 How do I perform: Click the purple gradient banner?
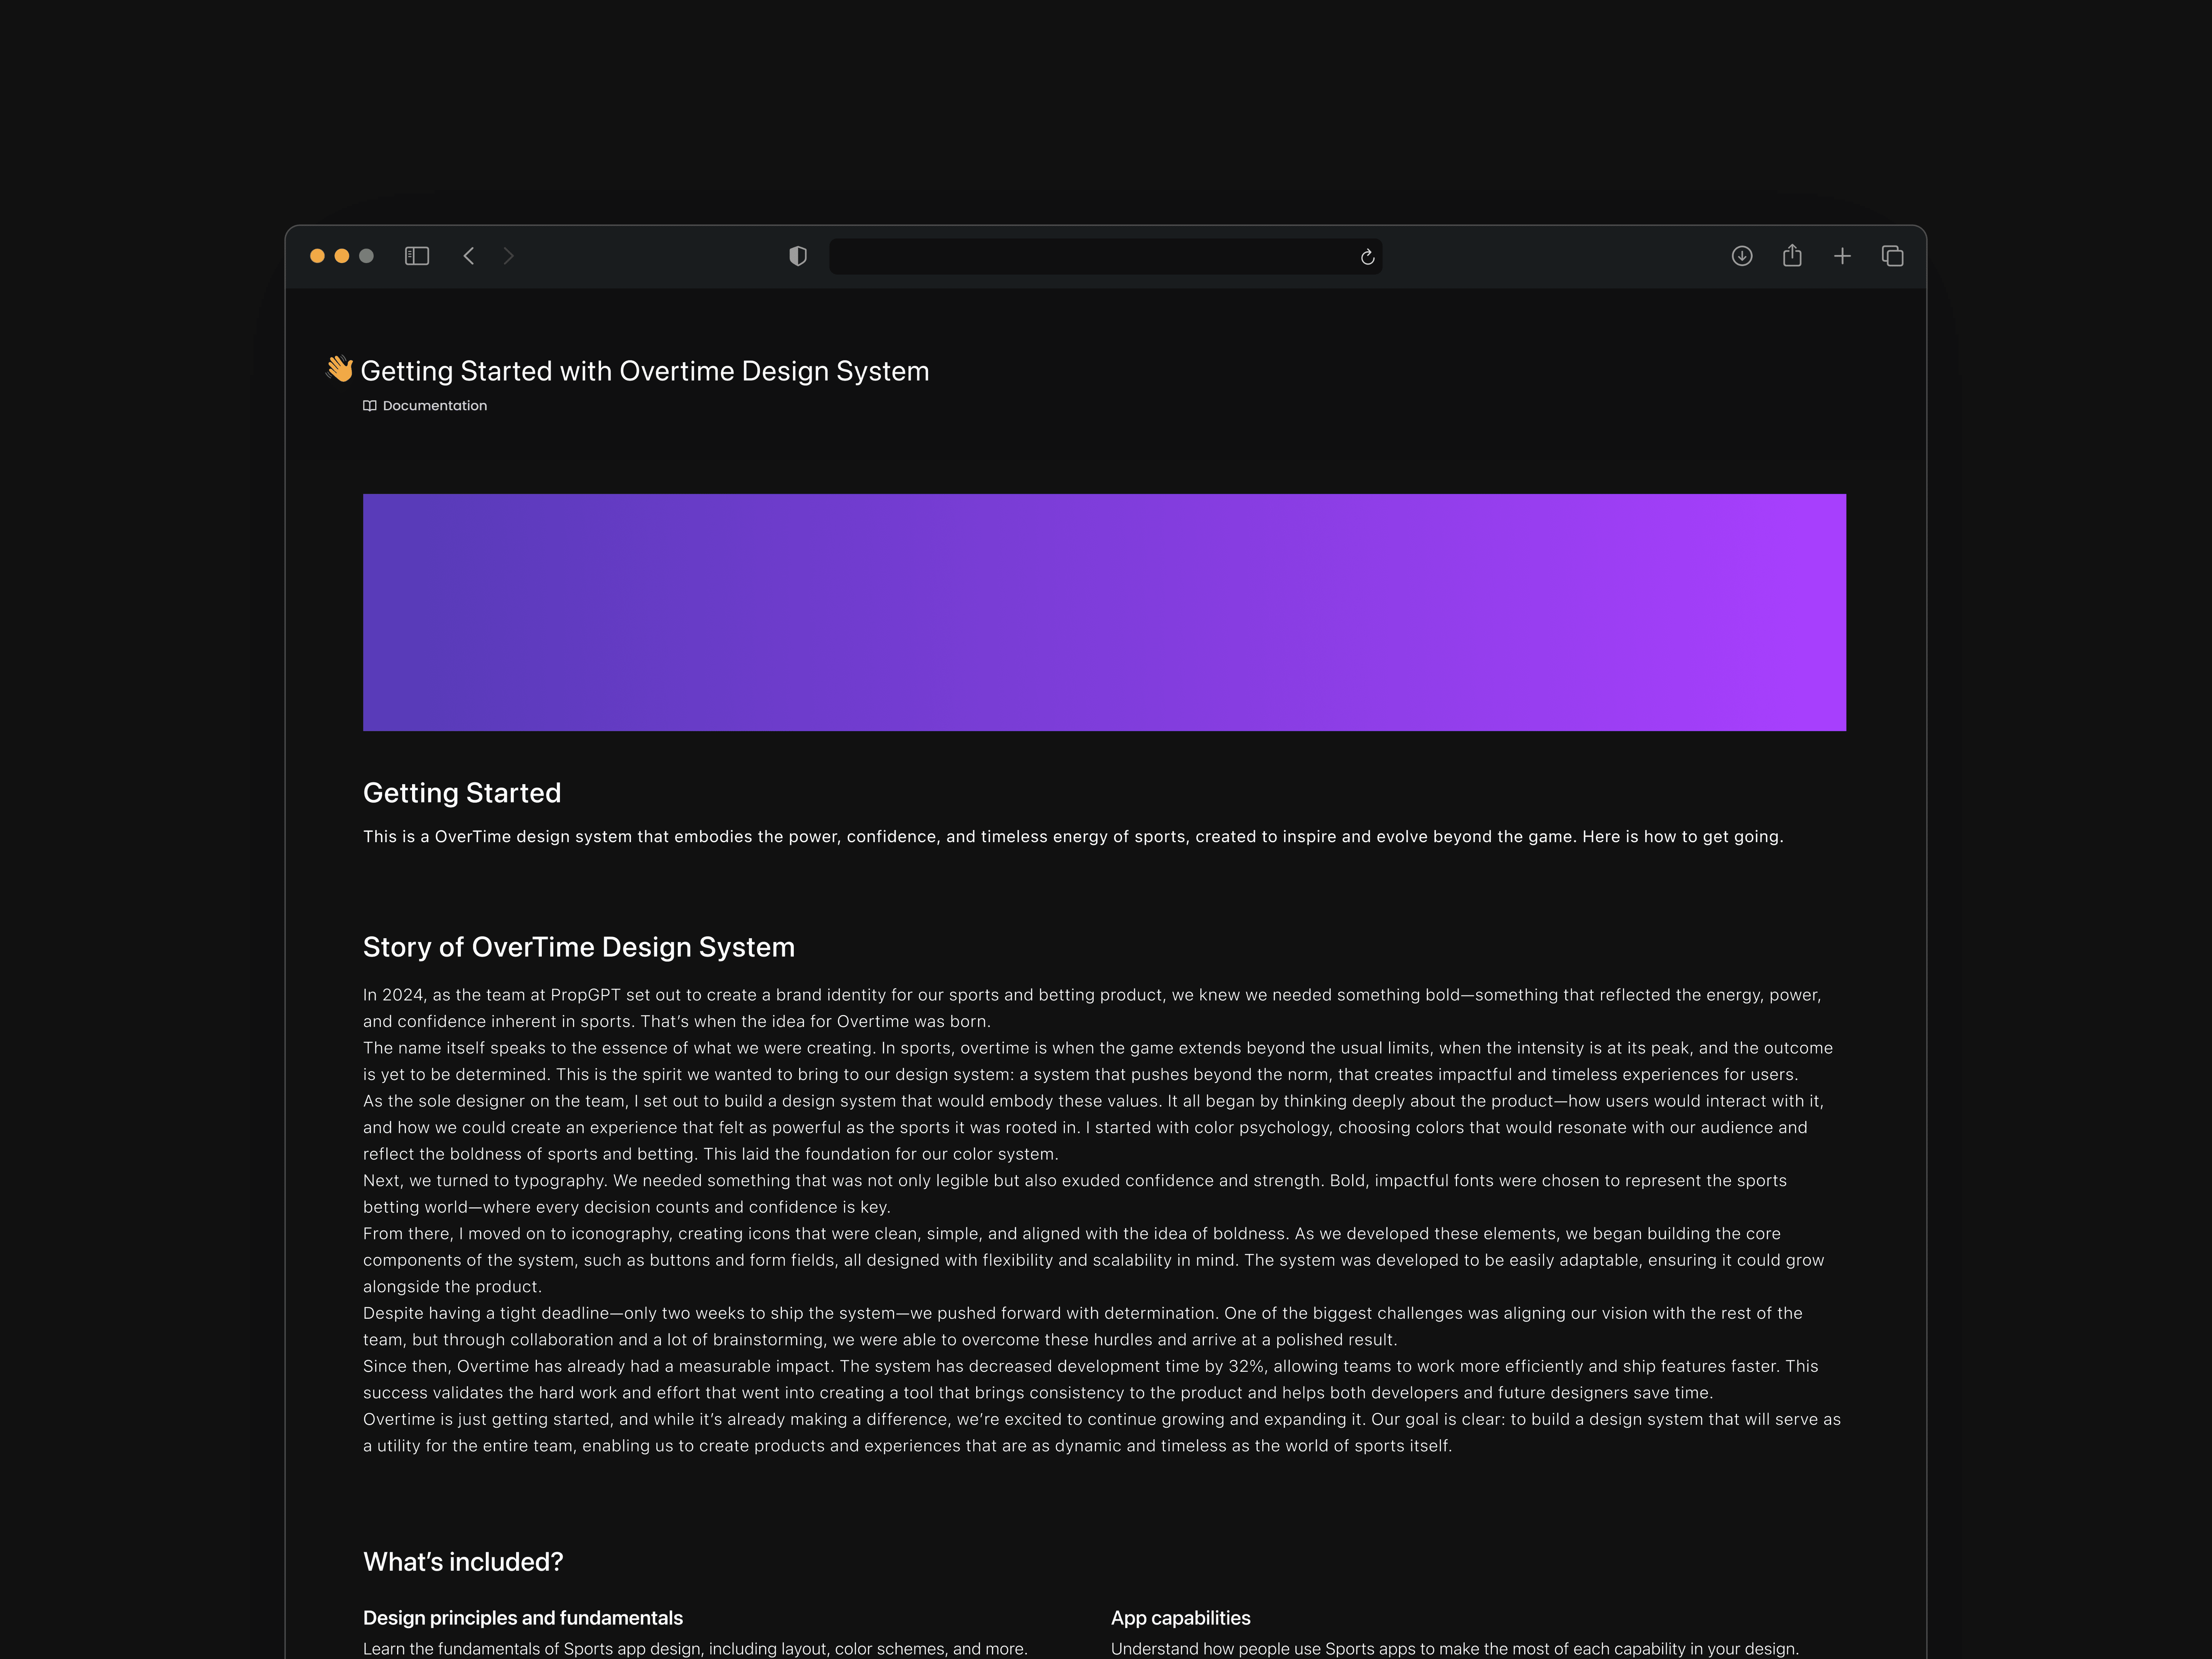click(1104, 612)
